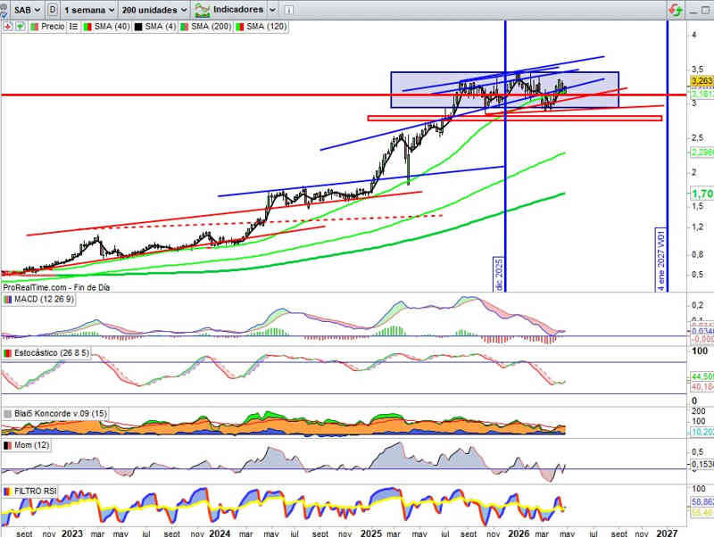Expand the arrow beside Indicadores
This screenshot has width=714, height=537.
click(x=273, y=9)
